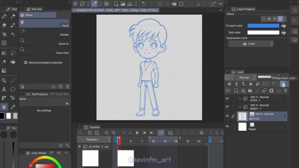299x168 pixels.
Task: Open the Expression color dropdown
Action: [x=251, y=44]
